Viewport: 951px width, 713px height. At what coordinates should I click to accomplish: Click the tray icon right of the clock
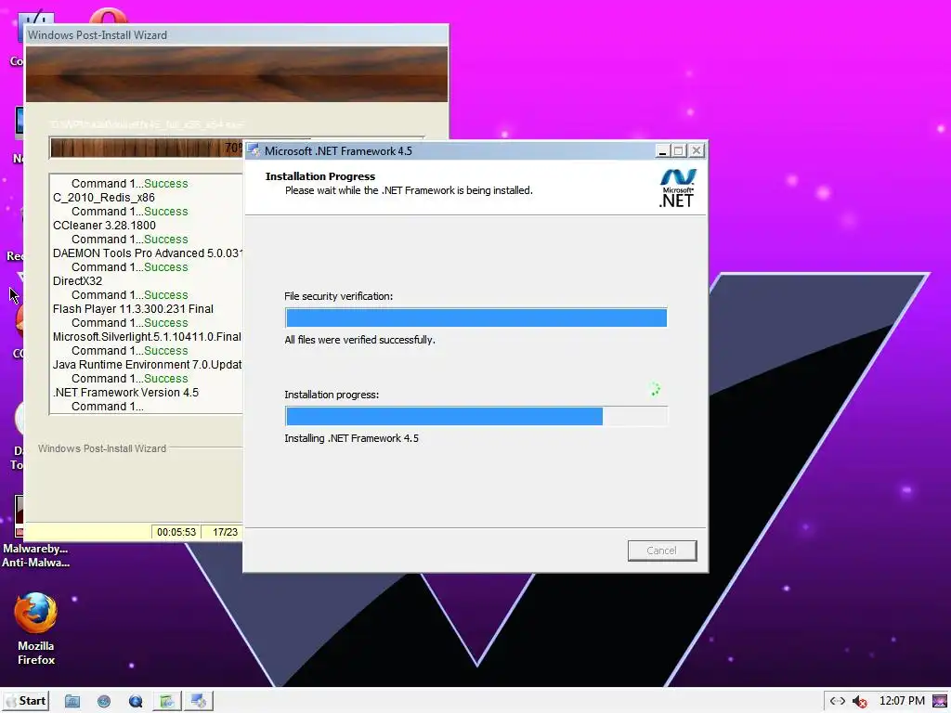(940, 702)
